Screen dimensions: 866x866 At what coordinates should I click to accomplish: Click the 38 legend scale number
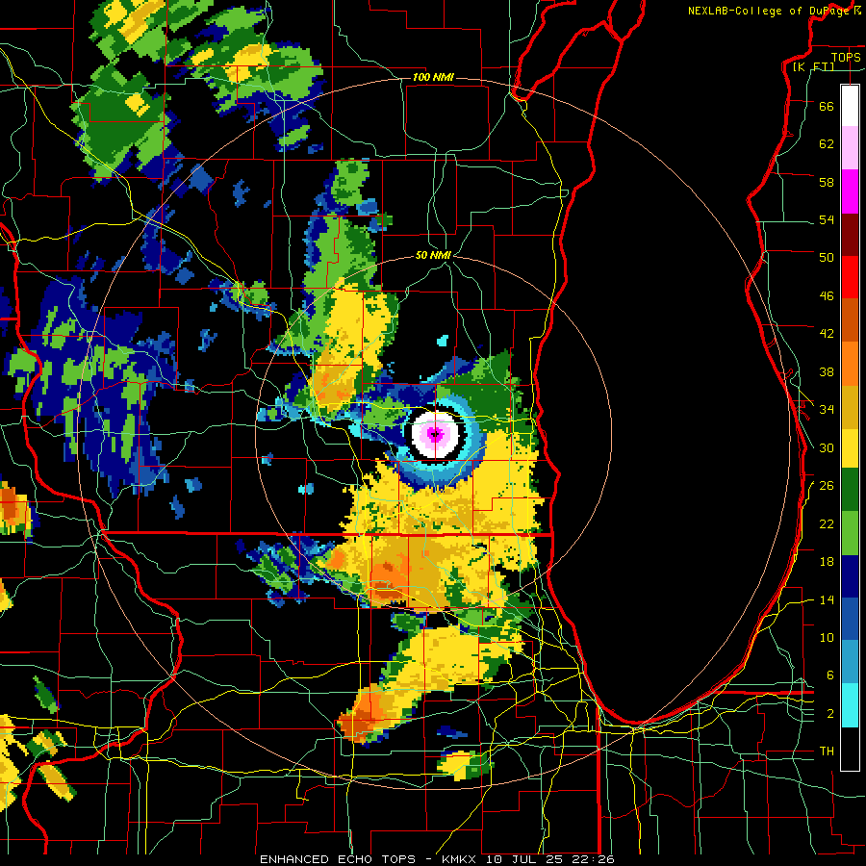(827, 371)
